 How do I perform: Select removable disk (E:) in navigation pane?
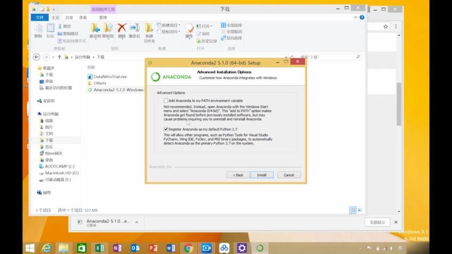pyautogui.click(x=55, y=180)
